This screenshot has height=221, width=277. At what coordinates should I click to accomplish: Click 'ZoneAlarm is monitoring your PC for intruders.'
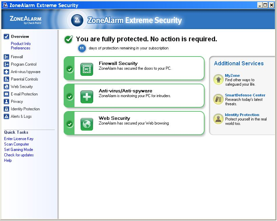coord(135,96)
